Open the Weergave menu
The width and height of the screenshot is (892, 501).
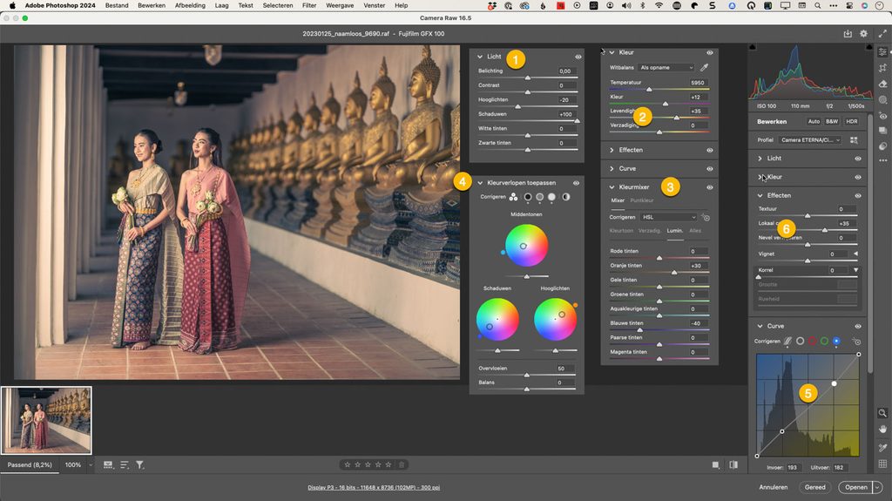point(340,5)
